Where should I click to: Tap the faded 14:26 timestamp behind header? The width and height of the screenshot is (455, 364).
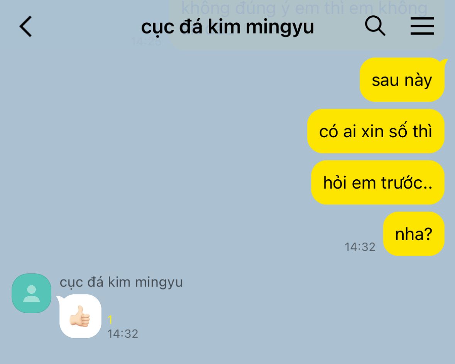[x=146, y=42]
